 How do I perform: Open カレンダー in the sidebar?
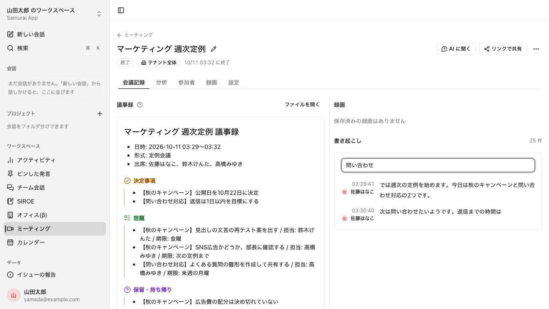point(54,242)
